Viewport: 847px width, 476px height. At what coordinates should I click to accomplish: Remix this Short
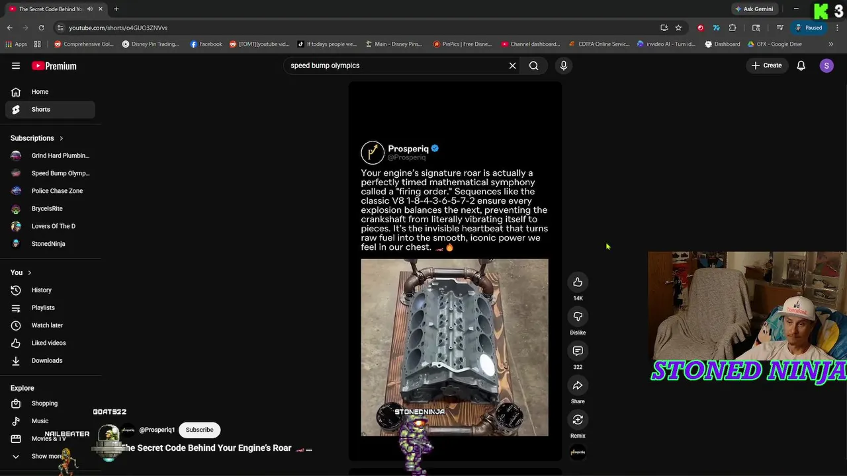(578, 420)
